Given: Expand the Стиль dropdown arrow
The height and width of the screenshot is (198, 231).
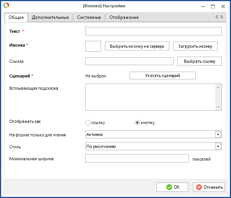Looking at the screenshot, I should (218, 146).
